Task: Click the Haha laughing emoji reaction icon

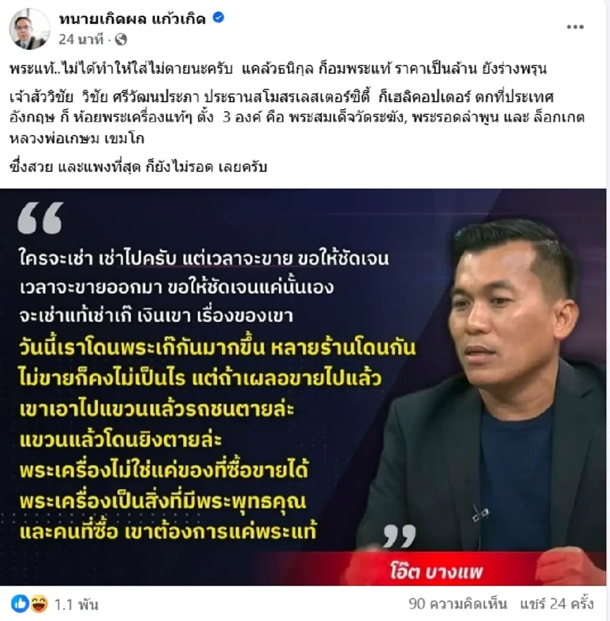Action: tap(39, 604)
